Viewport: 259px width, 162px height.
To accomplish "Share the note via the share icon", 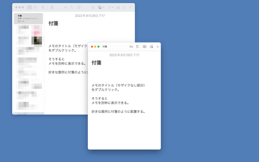I will click(x=124, y=7).
